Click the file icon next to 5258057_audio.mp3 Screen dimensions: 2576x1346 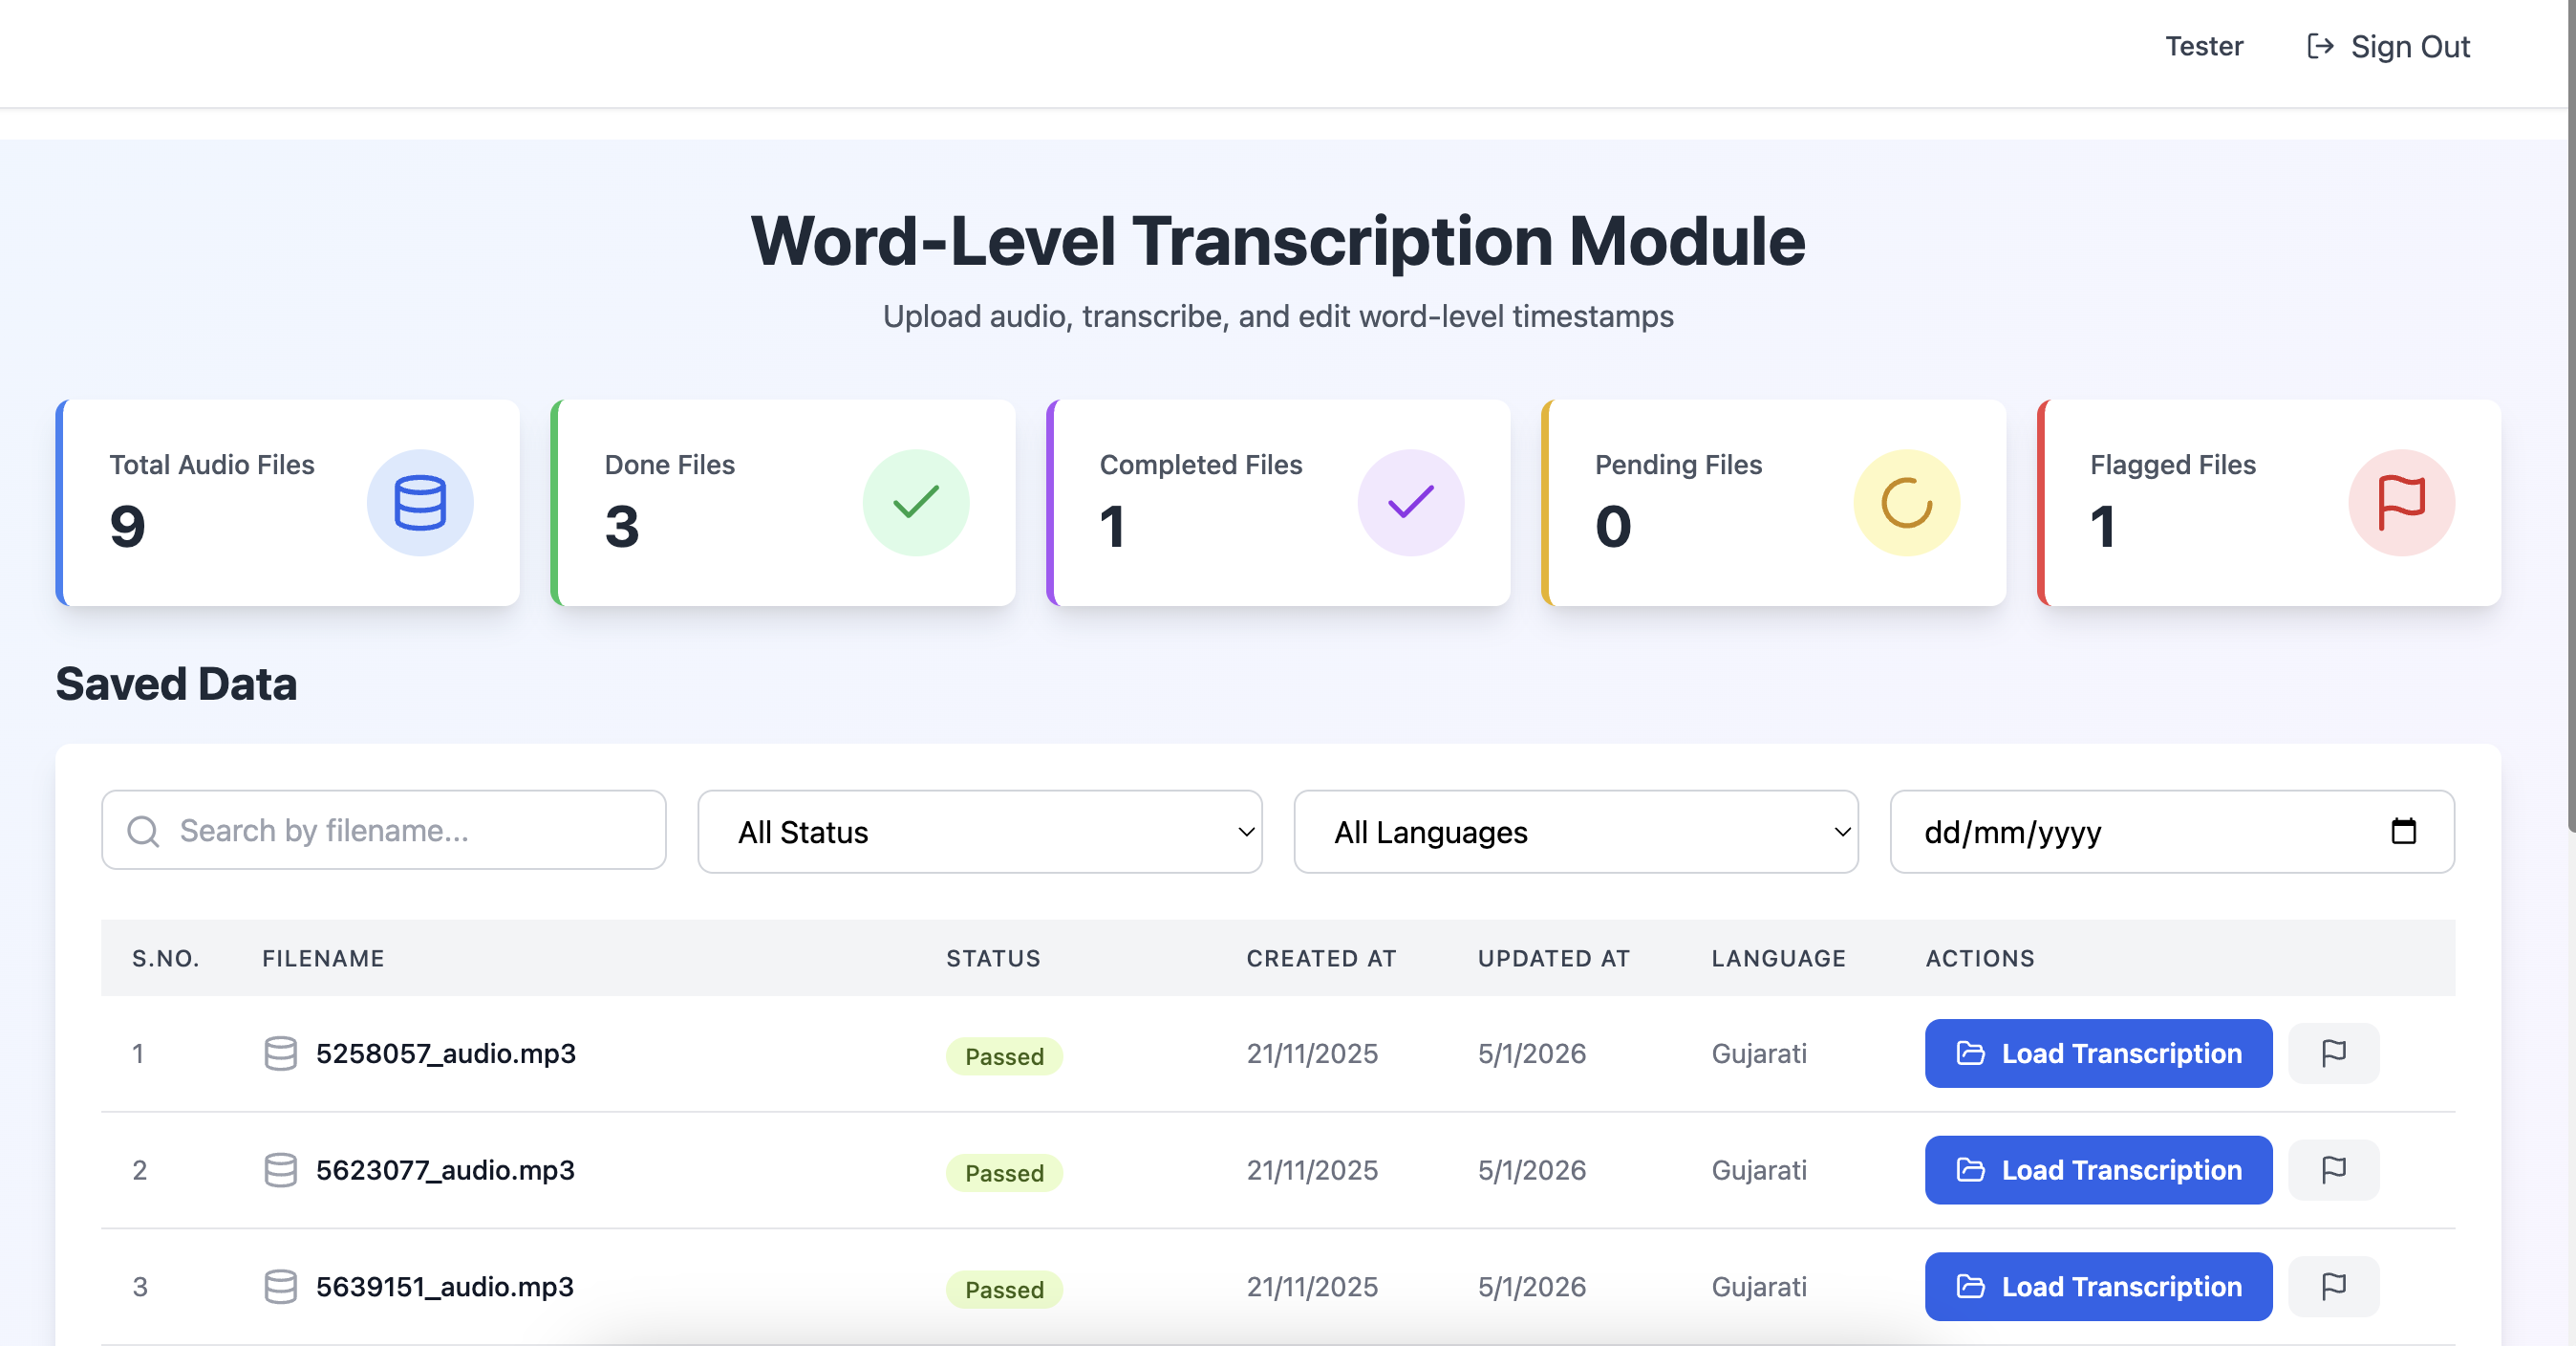tap(281, 1053)
